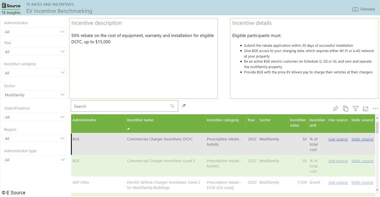Open the Glossary book icon
380x197 pixels.
point(355,9)
